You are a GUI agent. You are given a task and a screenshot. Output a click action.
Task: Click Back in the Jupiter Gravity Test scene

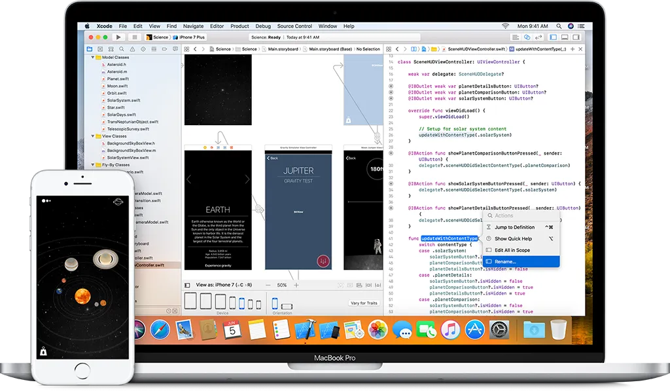[273, 158]
